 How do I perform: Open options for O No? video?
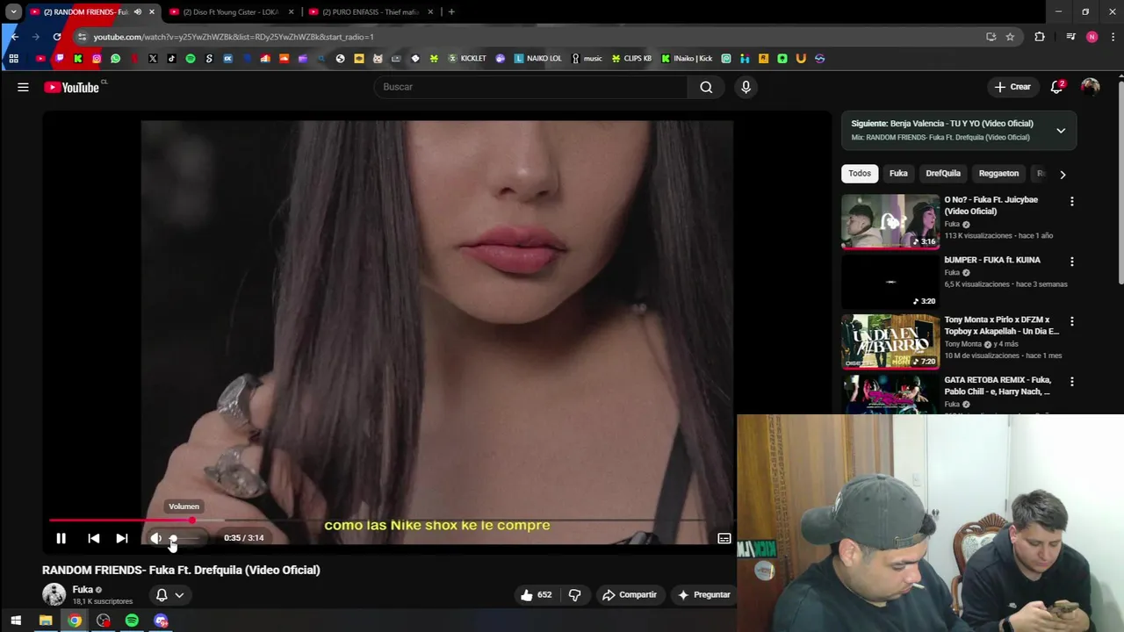[1071, 201]
